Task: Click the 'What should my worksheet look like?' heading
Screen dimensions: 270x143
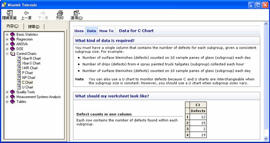Action: (x=112, y=96)
